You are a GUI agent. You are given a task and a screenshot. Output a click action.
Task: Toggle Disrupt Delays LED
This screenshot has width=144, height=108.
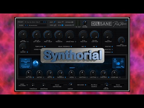click(54, 77)
